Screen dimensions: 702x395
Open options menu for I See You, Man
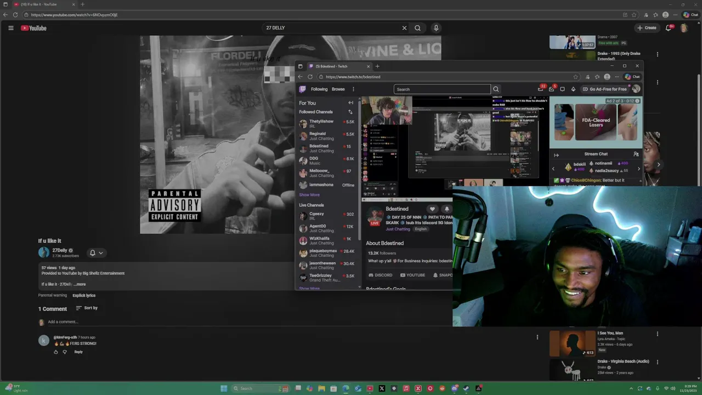(x=657, y=334)
